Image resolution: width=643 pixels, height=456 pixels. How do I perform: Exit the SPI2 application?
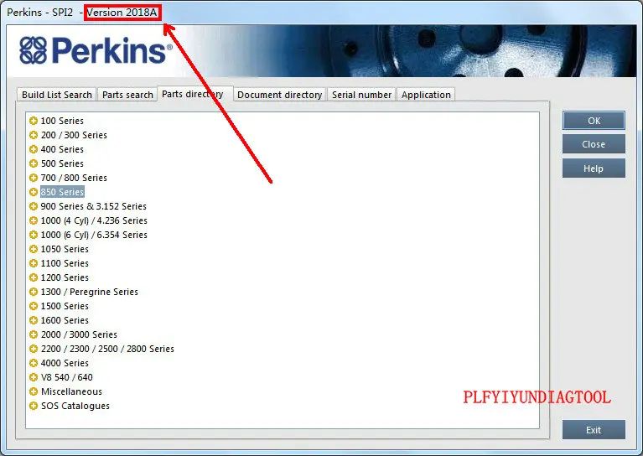(594, 430)
